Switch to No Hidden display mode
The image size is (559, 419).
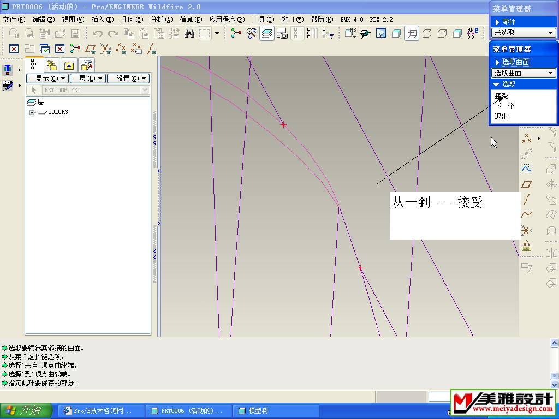pyautogui.click(x=442, y=33)
